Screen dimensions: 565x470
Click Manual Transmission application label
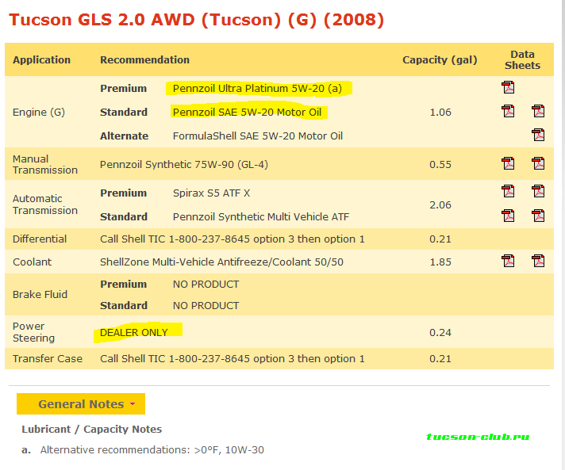(x=45, y=165)
